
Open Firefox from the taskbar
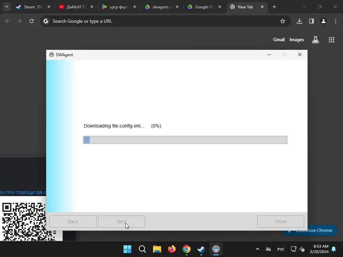tap(172, 249)
